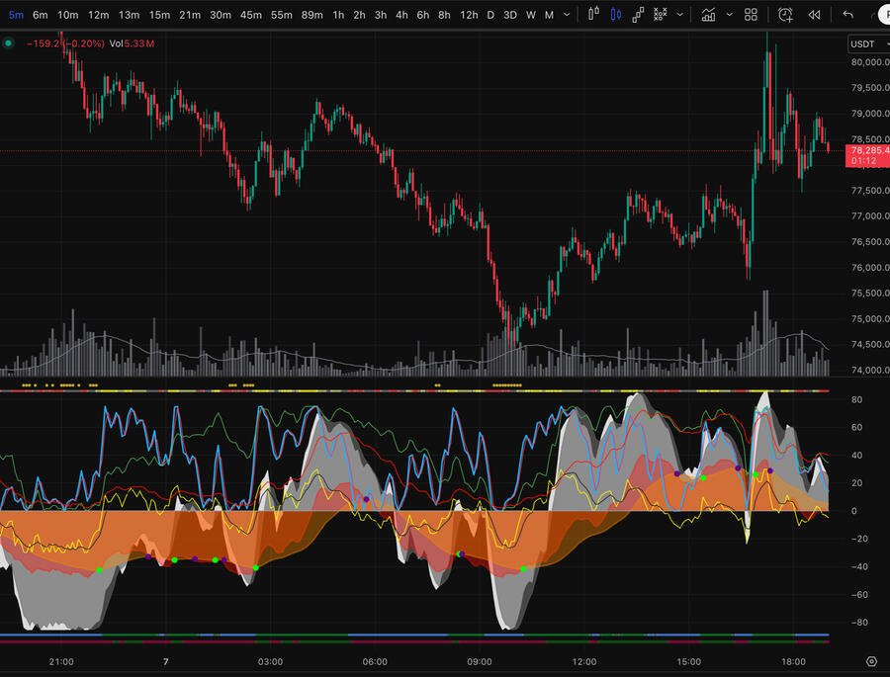Screen dimensions: 890x677
Task: Click the Undo arrow
Action: (x=848, y=15)
